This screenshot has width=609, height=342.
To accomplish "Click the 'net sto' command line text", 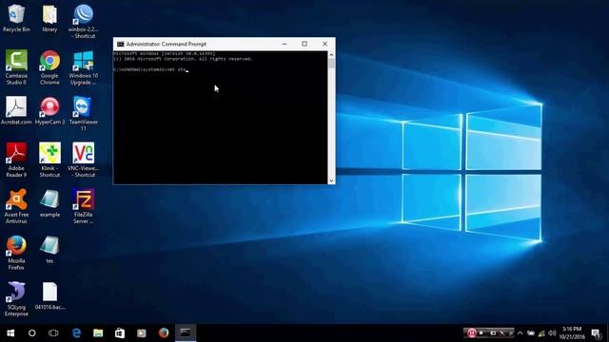I will point(177,69).
